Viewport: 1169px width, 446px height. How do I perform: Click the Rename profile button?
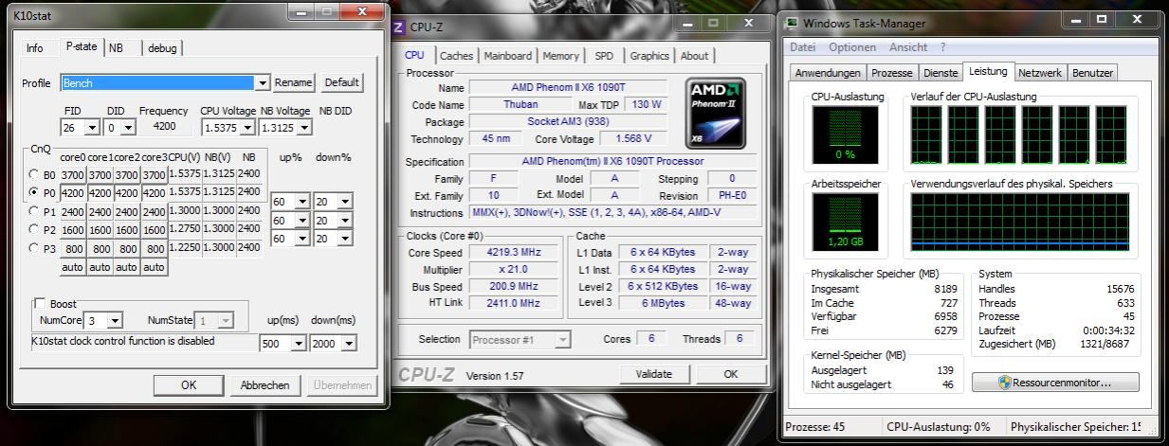(x=294, y=82)
